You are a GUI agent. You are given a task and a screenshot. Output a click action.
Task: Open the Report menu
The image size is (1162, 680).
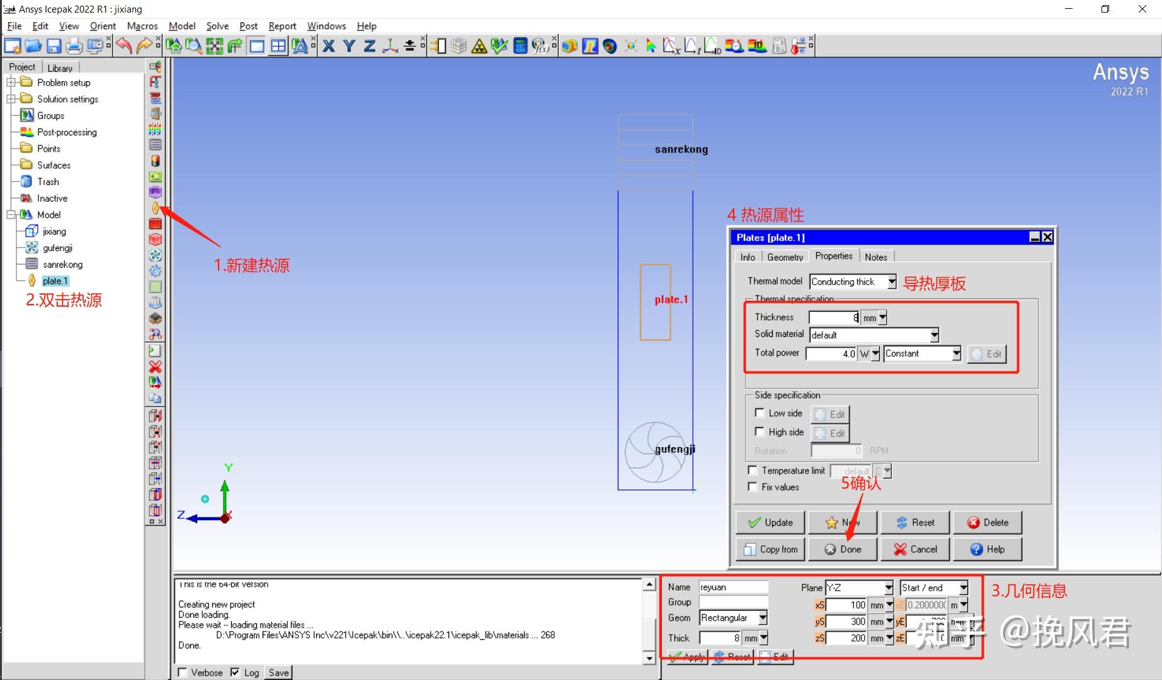pyautogui.click(x=282, y=26)
